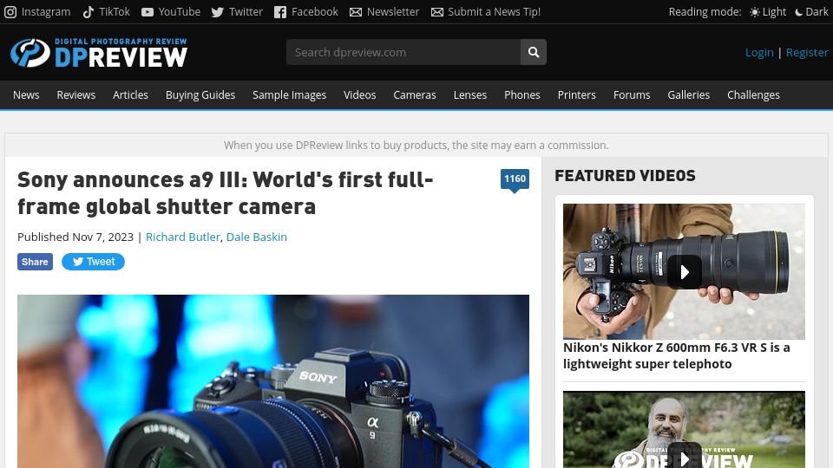Click the magnifying glass search button
Screen dimensions: 833x468
pyautogui.click(x=534, y=52)
